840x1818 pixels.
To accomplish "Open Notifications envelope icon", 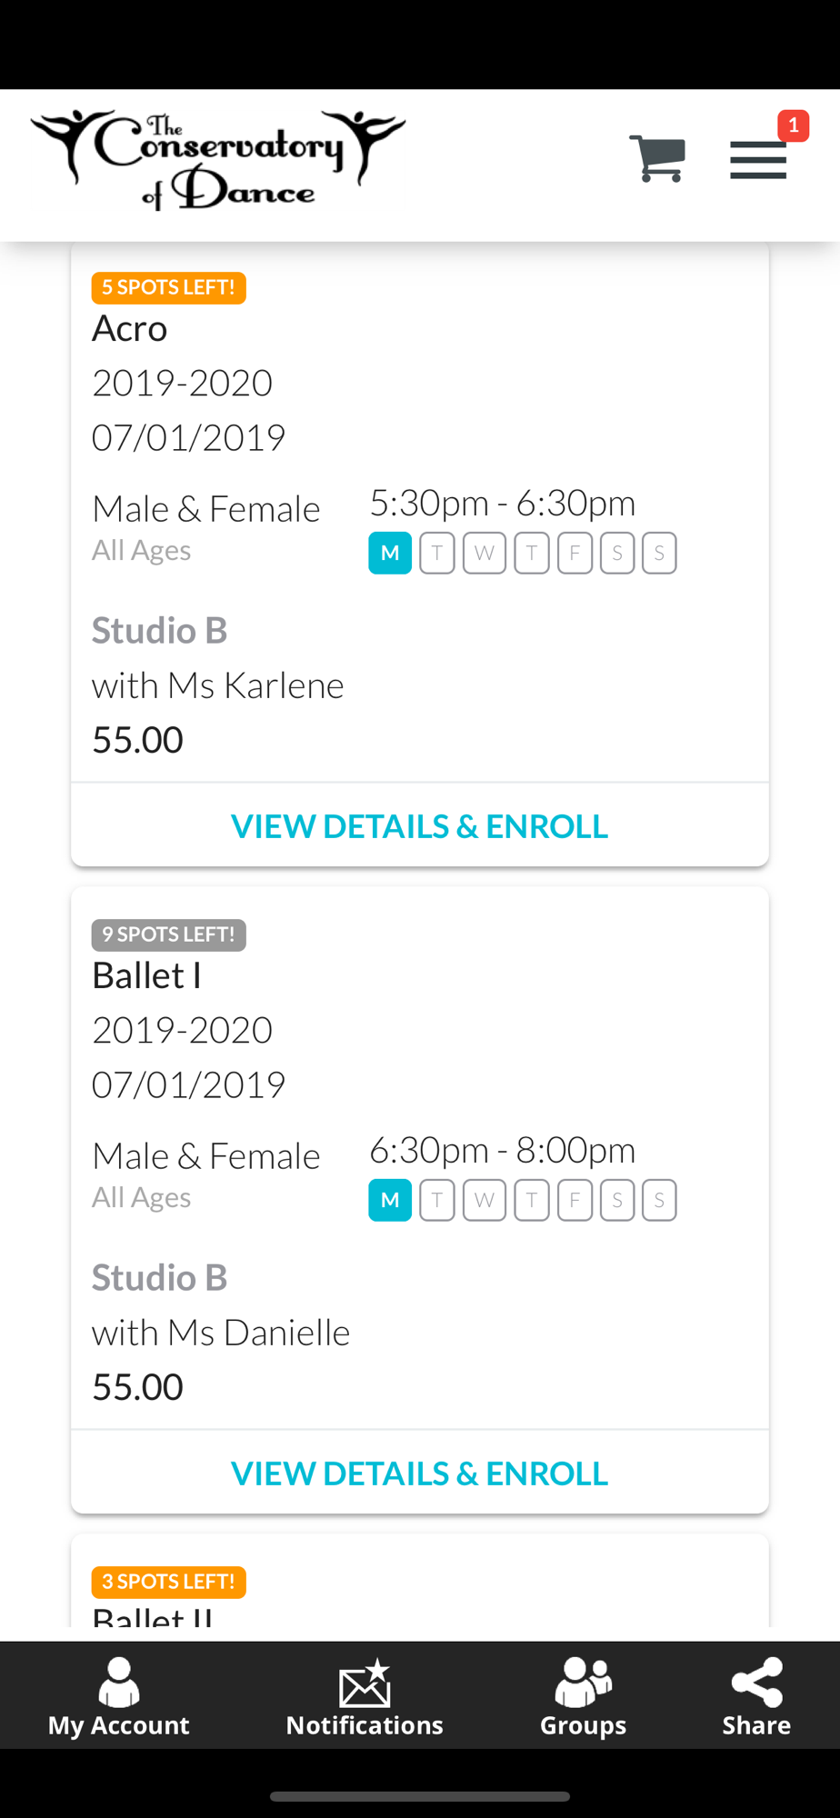I will [365, 1683].
